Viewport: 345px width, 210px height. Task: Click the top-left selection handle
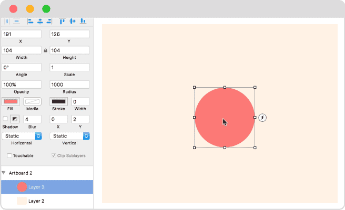[x=194, y=88]
